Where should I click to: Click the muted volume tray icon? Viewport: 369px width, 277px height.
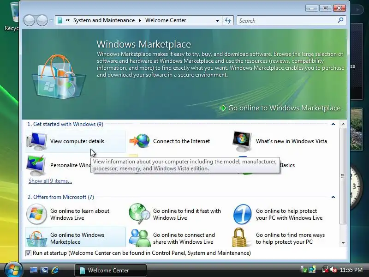click(333, 270)
